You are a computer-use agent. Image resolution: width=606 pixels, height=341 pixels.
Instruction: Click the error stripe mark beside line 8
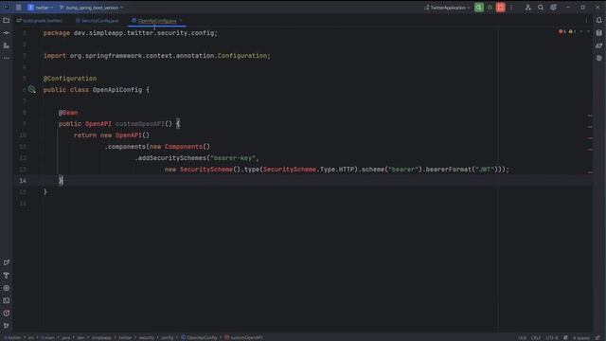click(590, 116)
